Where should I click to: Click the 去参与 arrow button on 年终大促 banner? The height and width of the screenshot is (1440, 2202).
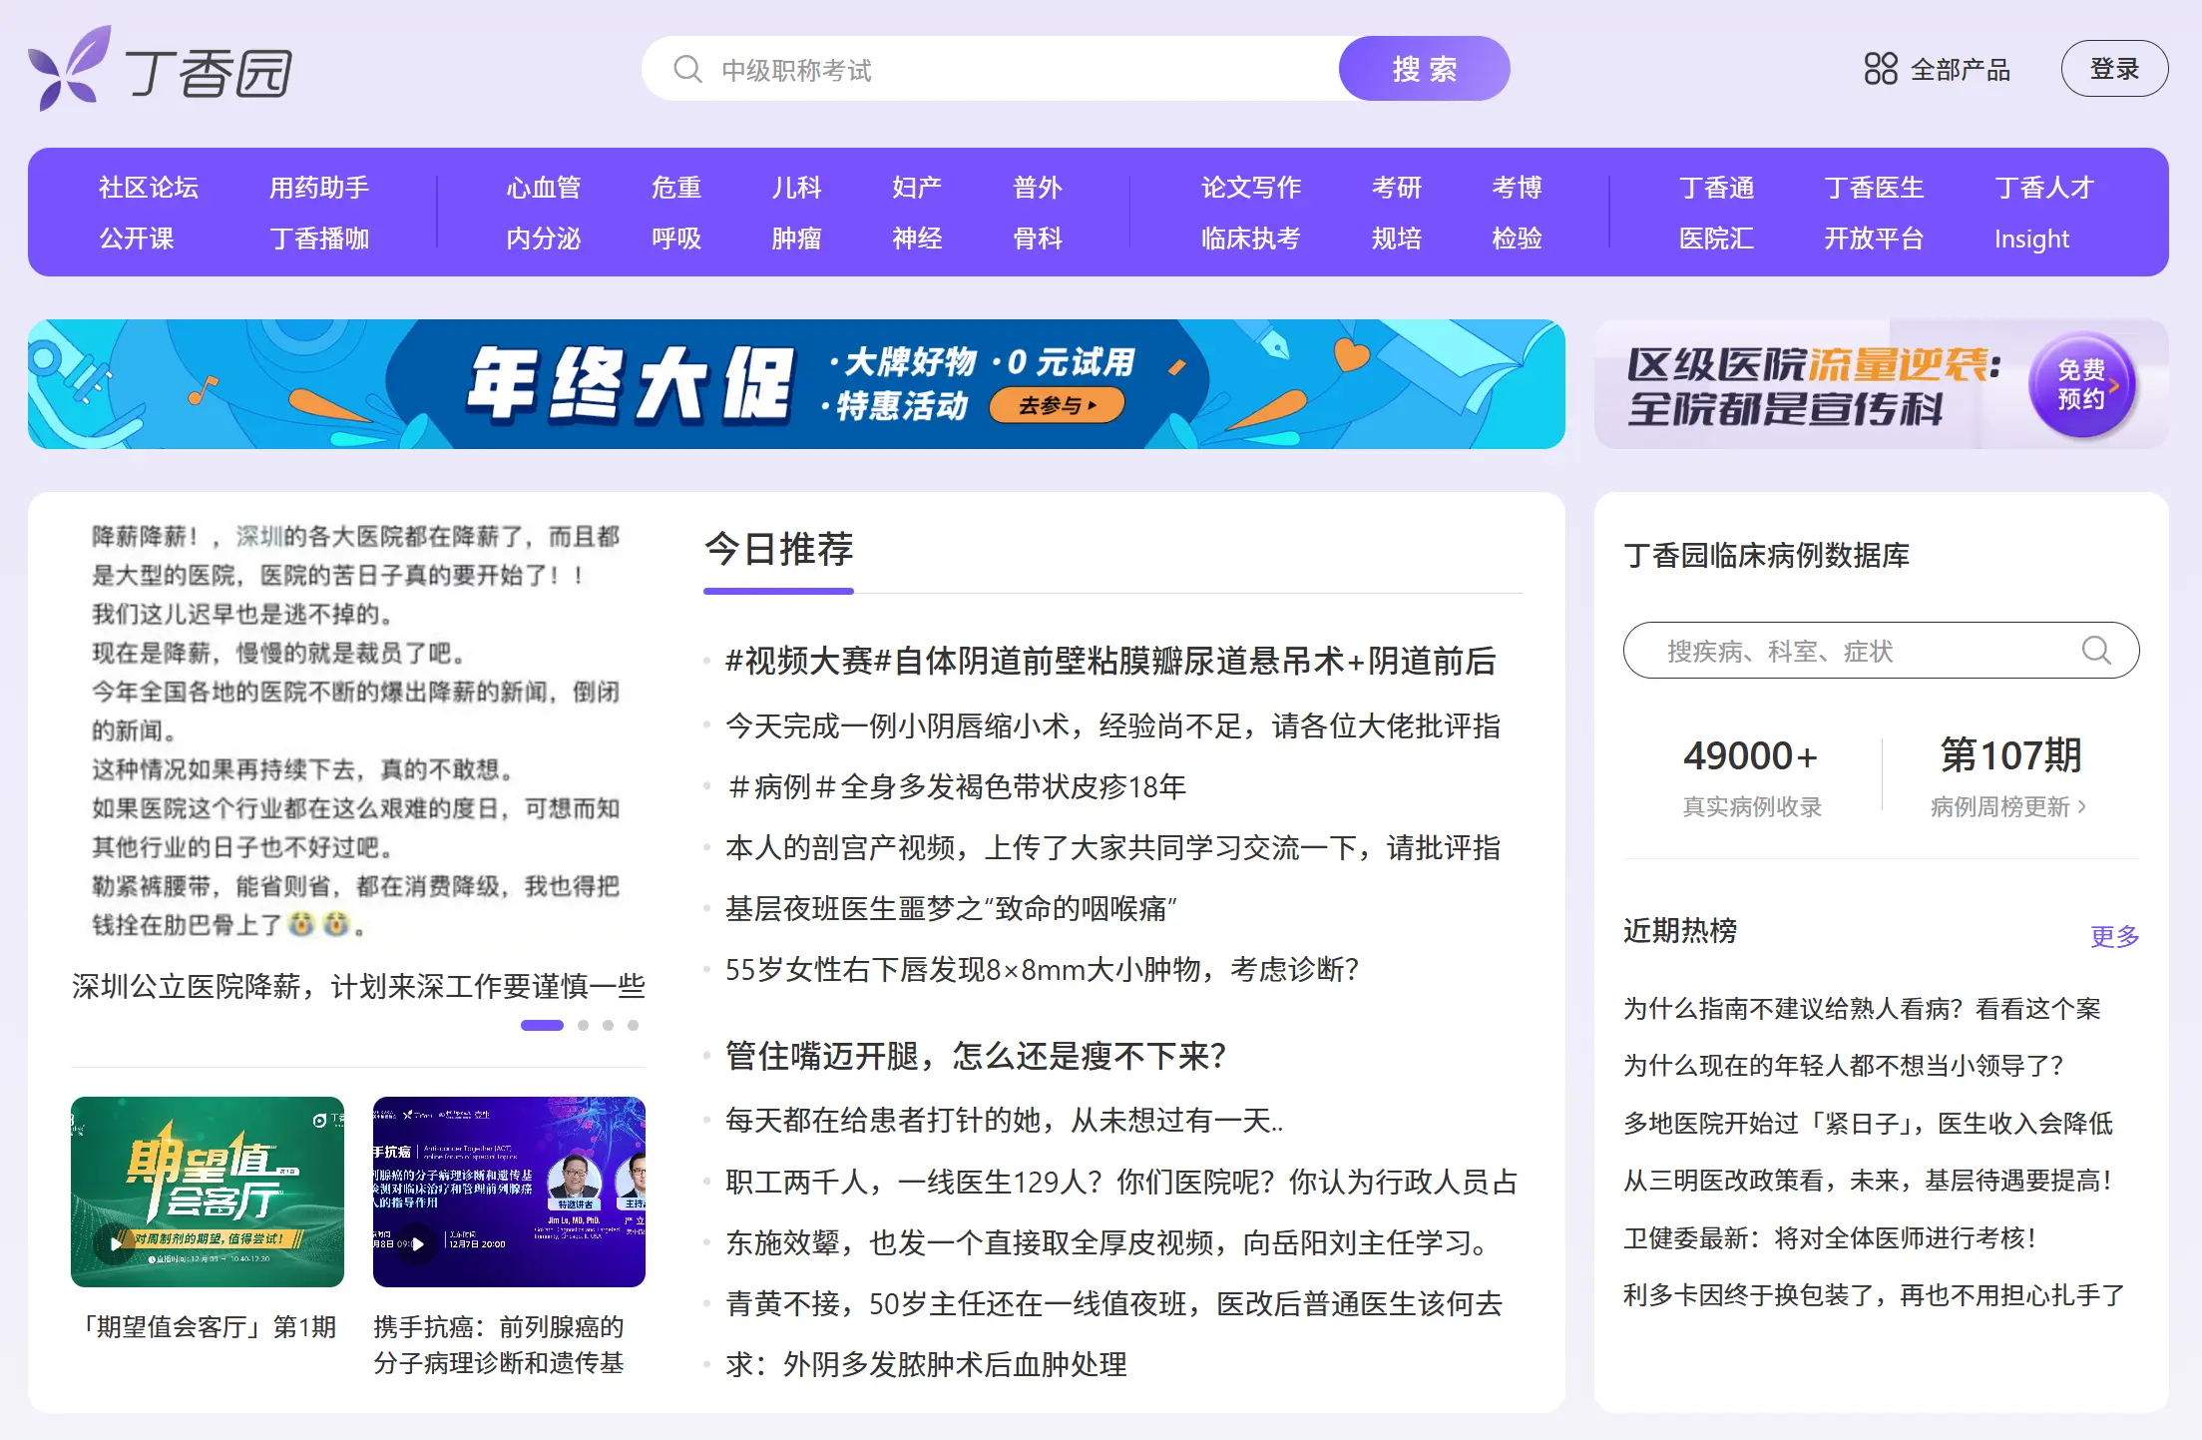(1056, 403)
